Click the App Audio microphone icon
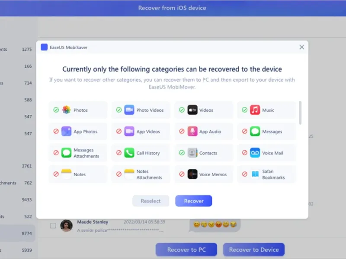Image resolution: width=346 pixels, height=259 pixels. [x=192, y=131]
